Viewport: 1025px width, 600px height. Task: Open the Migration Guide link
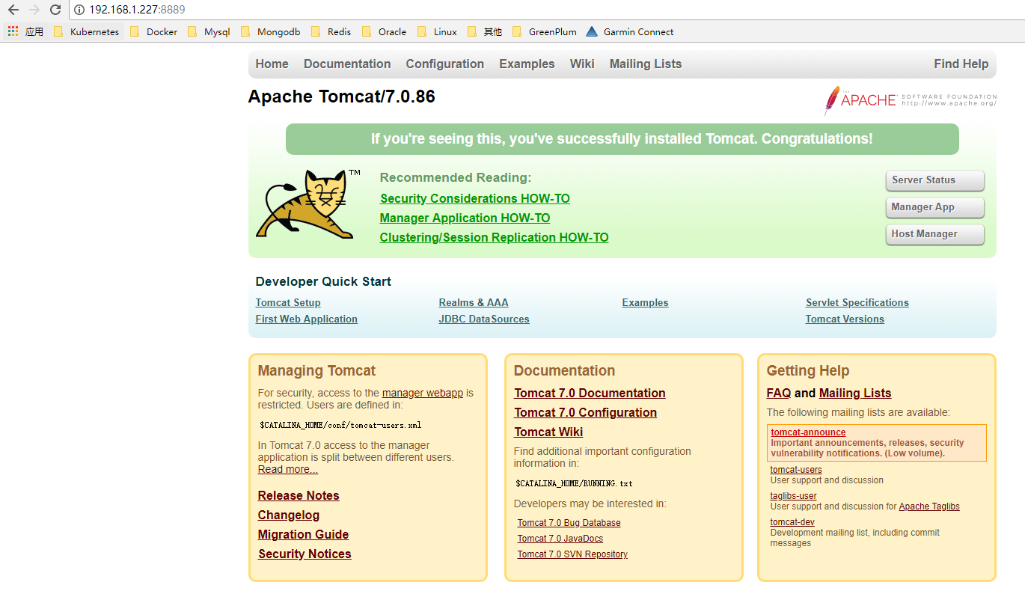[x=303, y=535]
